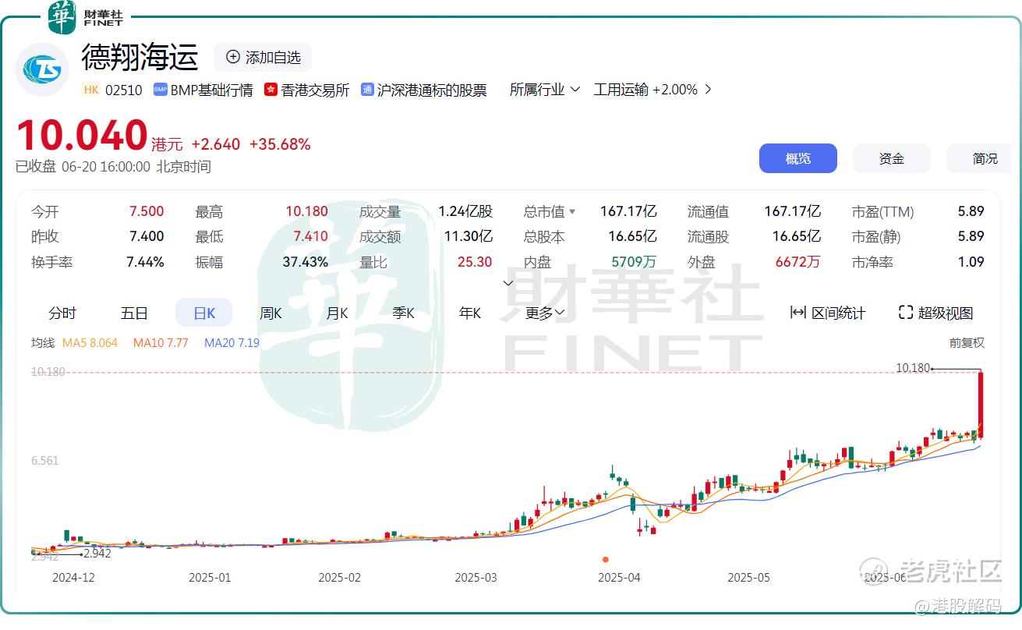Viewport: 1022px width, 630px height.
Task: Click the 量比 value 25.30
Action: click(x=475, y=262)
